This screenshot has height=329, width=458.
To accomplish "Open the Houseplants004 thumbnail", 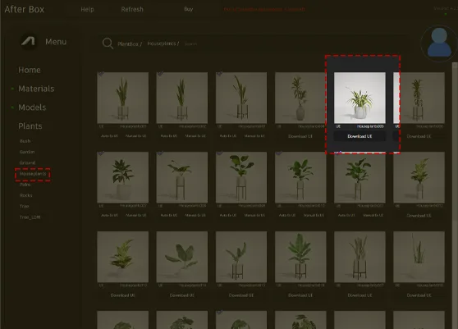I will tap(300, 98).
